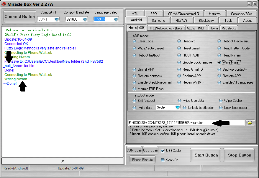Select the Restore APP option
The image size is (259, 178).
click(x=219, y=76)
